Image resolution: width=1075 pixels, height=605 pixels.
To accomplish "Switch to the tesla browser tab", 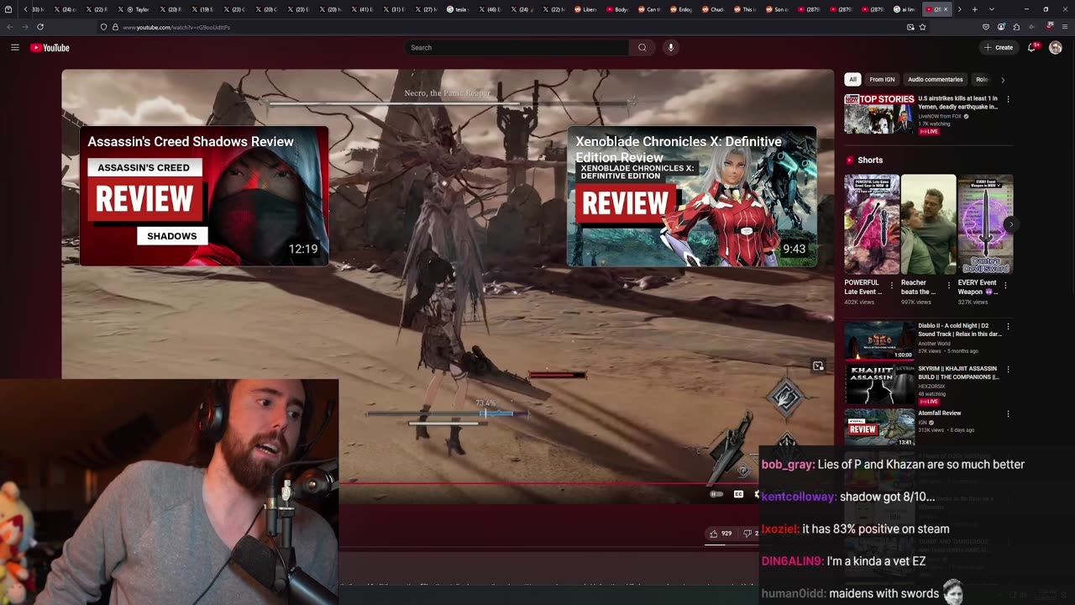I will click(x=459, y=9).
